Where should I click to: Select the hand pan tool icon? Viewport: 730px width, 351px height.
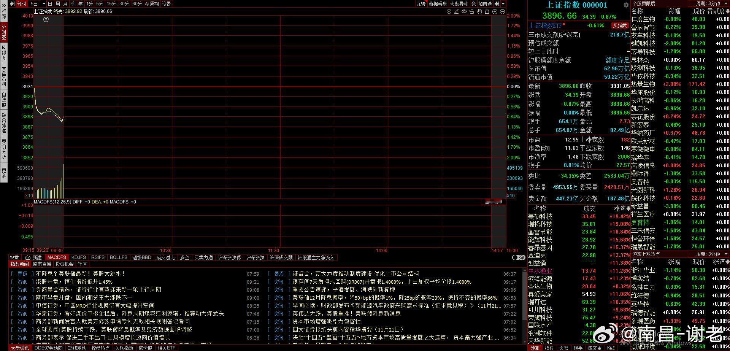(x=479, y=12)
